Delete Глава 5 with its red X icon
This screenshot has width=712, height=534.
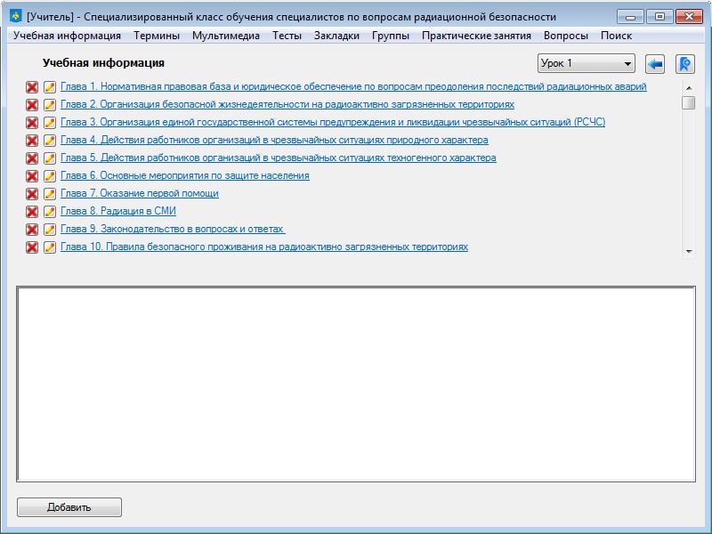32,158
